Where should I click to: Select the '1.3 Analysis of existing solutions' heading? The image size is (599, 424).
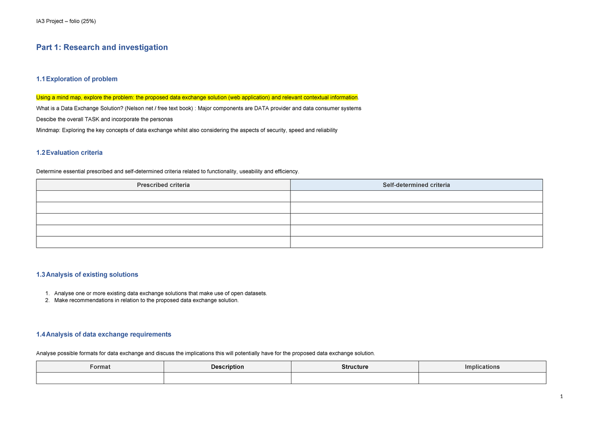[x=87, y=275]
